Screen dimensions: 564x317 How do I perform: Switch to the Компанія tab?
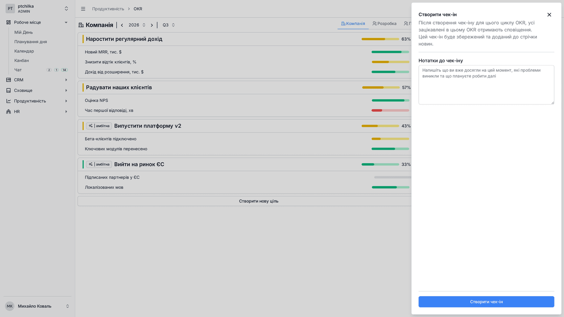point(353,24)
